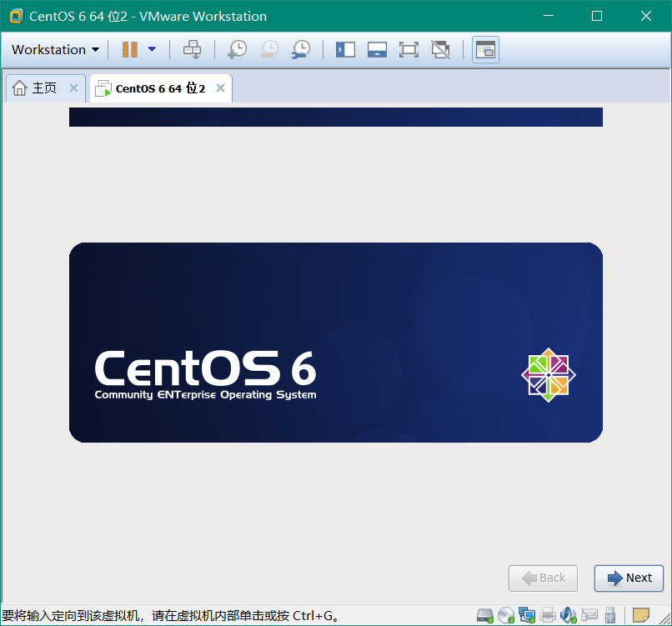Open the message log note icon
Screen dimensions: 672x626
[x=640, y=616]
